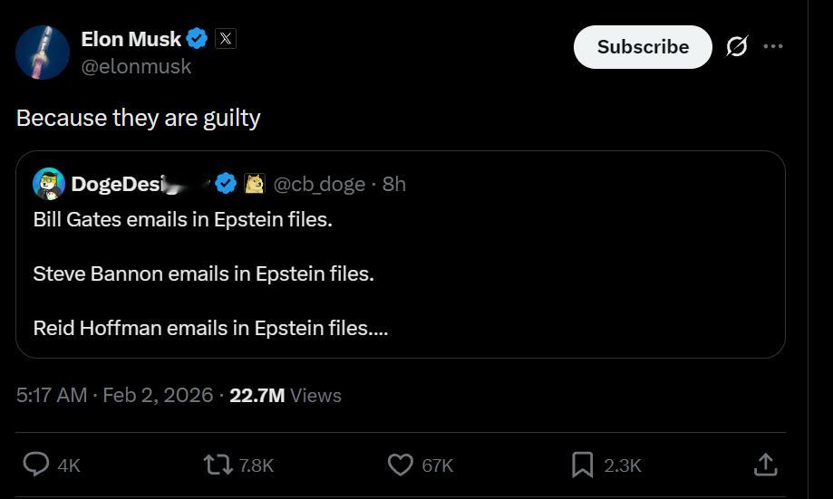Click the Doge affiliate badge icon
833x499 pixels.
tap(255, 184)
